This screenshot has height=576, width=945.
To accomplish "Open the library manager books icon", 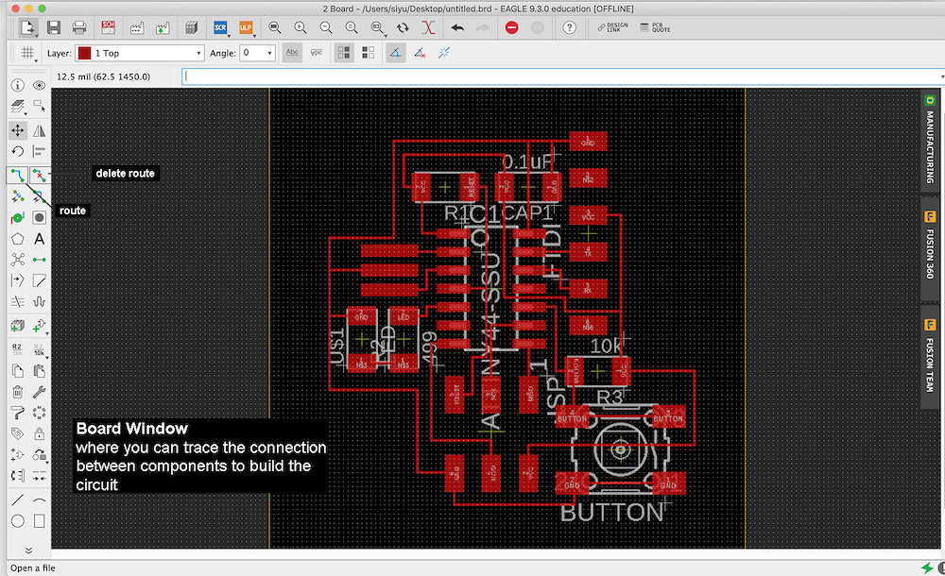I will [x=191, y=27].
